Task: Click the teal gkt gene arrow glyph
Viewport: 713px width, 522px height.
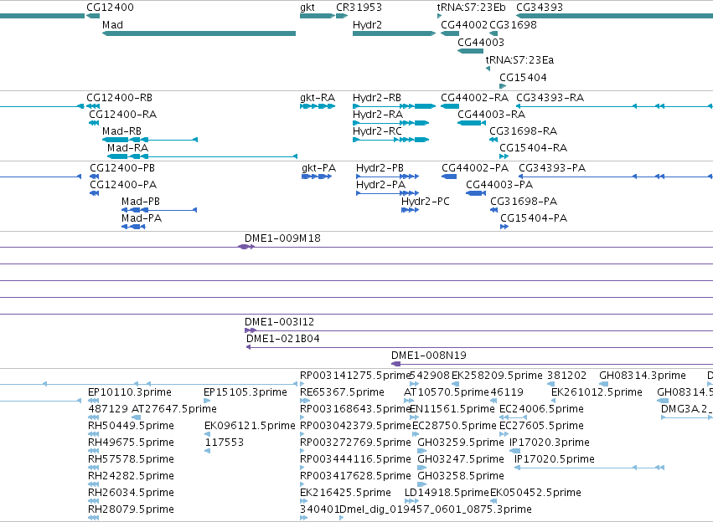Action: tap(318, 16)
